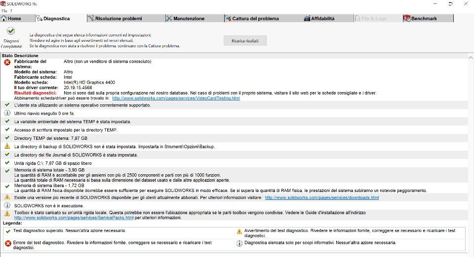Click the green check beside the sistema operativo row
Image resolution: width=474 pixels, height=257 pixels.
pyautogui.click(x=7, y=104)
